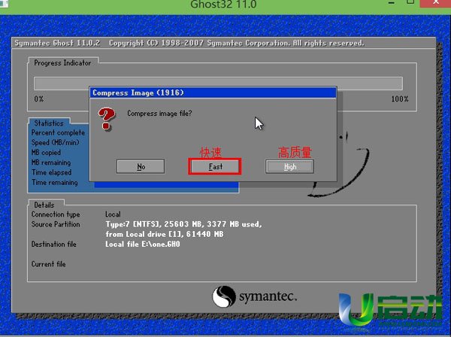
Task: Click the Statistics panel heading
Action: 49,123
